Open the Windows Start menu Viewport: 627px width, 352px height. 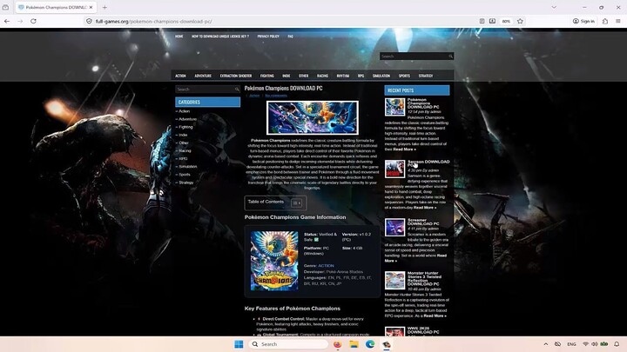[x=239, y=344]
